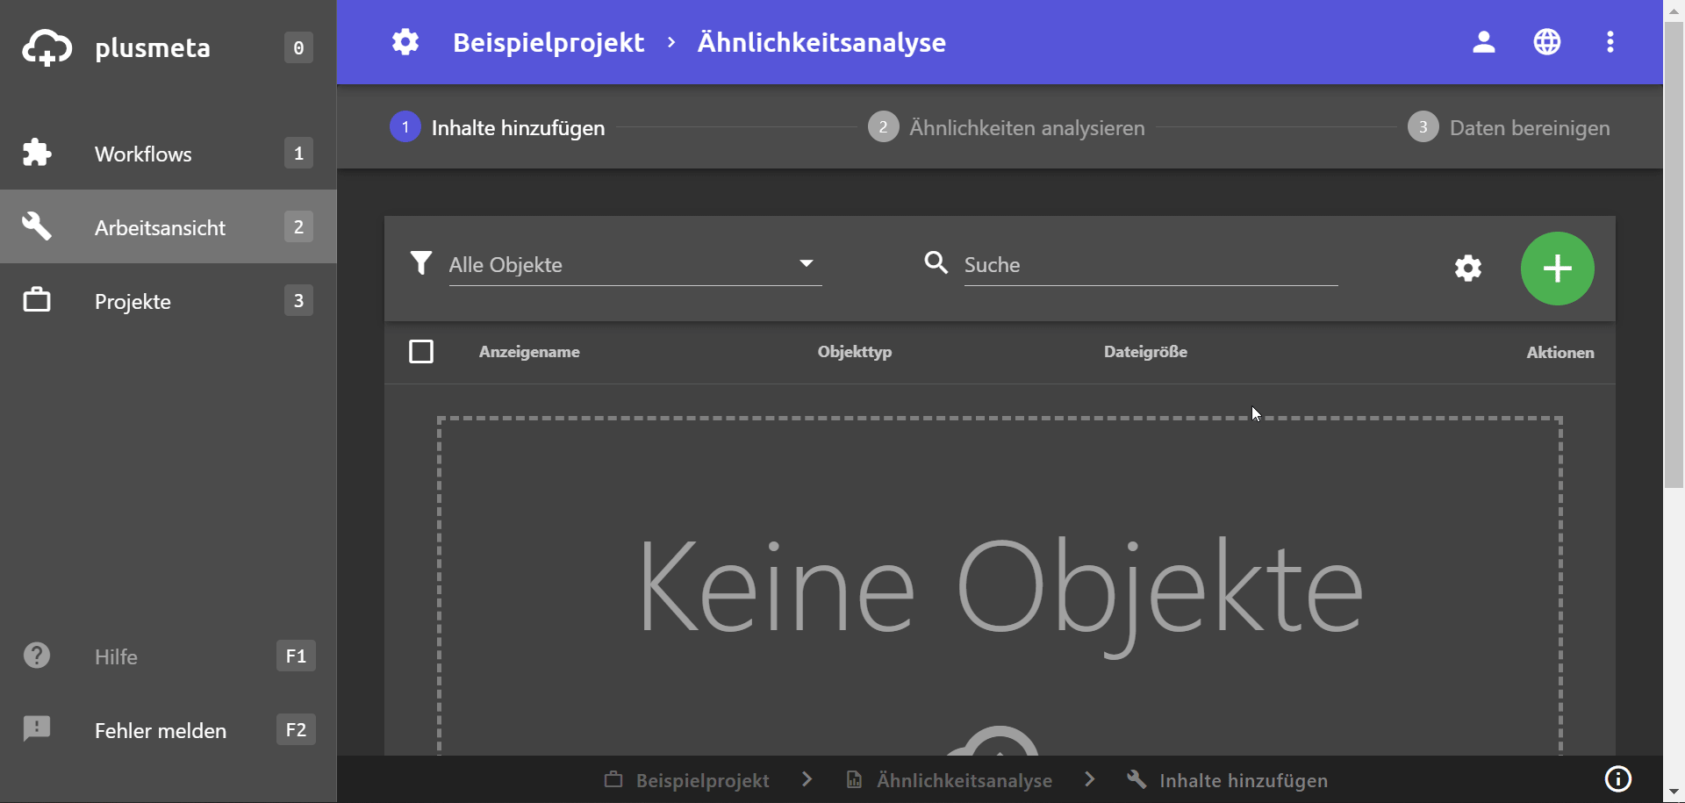1685x803 pixels.
Task: Click the F1 shortcut badge
Action: [296, 656]
